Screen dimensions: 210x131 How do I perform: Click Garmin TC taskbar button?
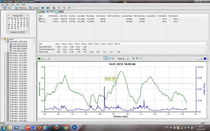(75, 127)
